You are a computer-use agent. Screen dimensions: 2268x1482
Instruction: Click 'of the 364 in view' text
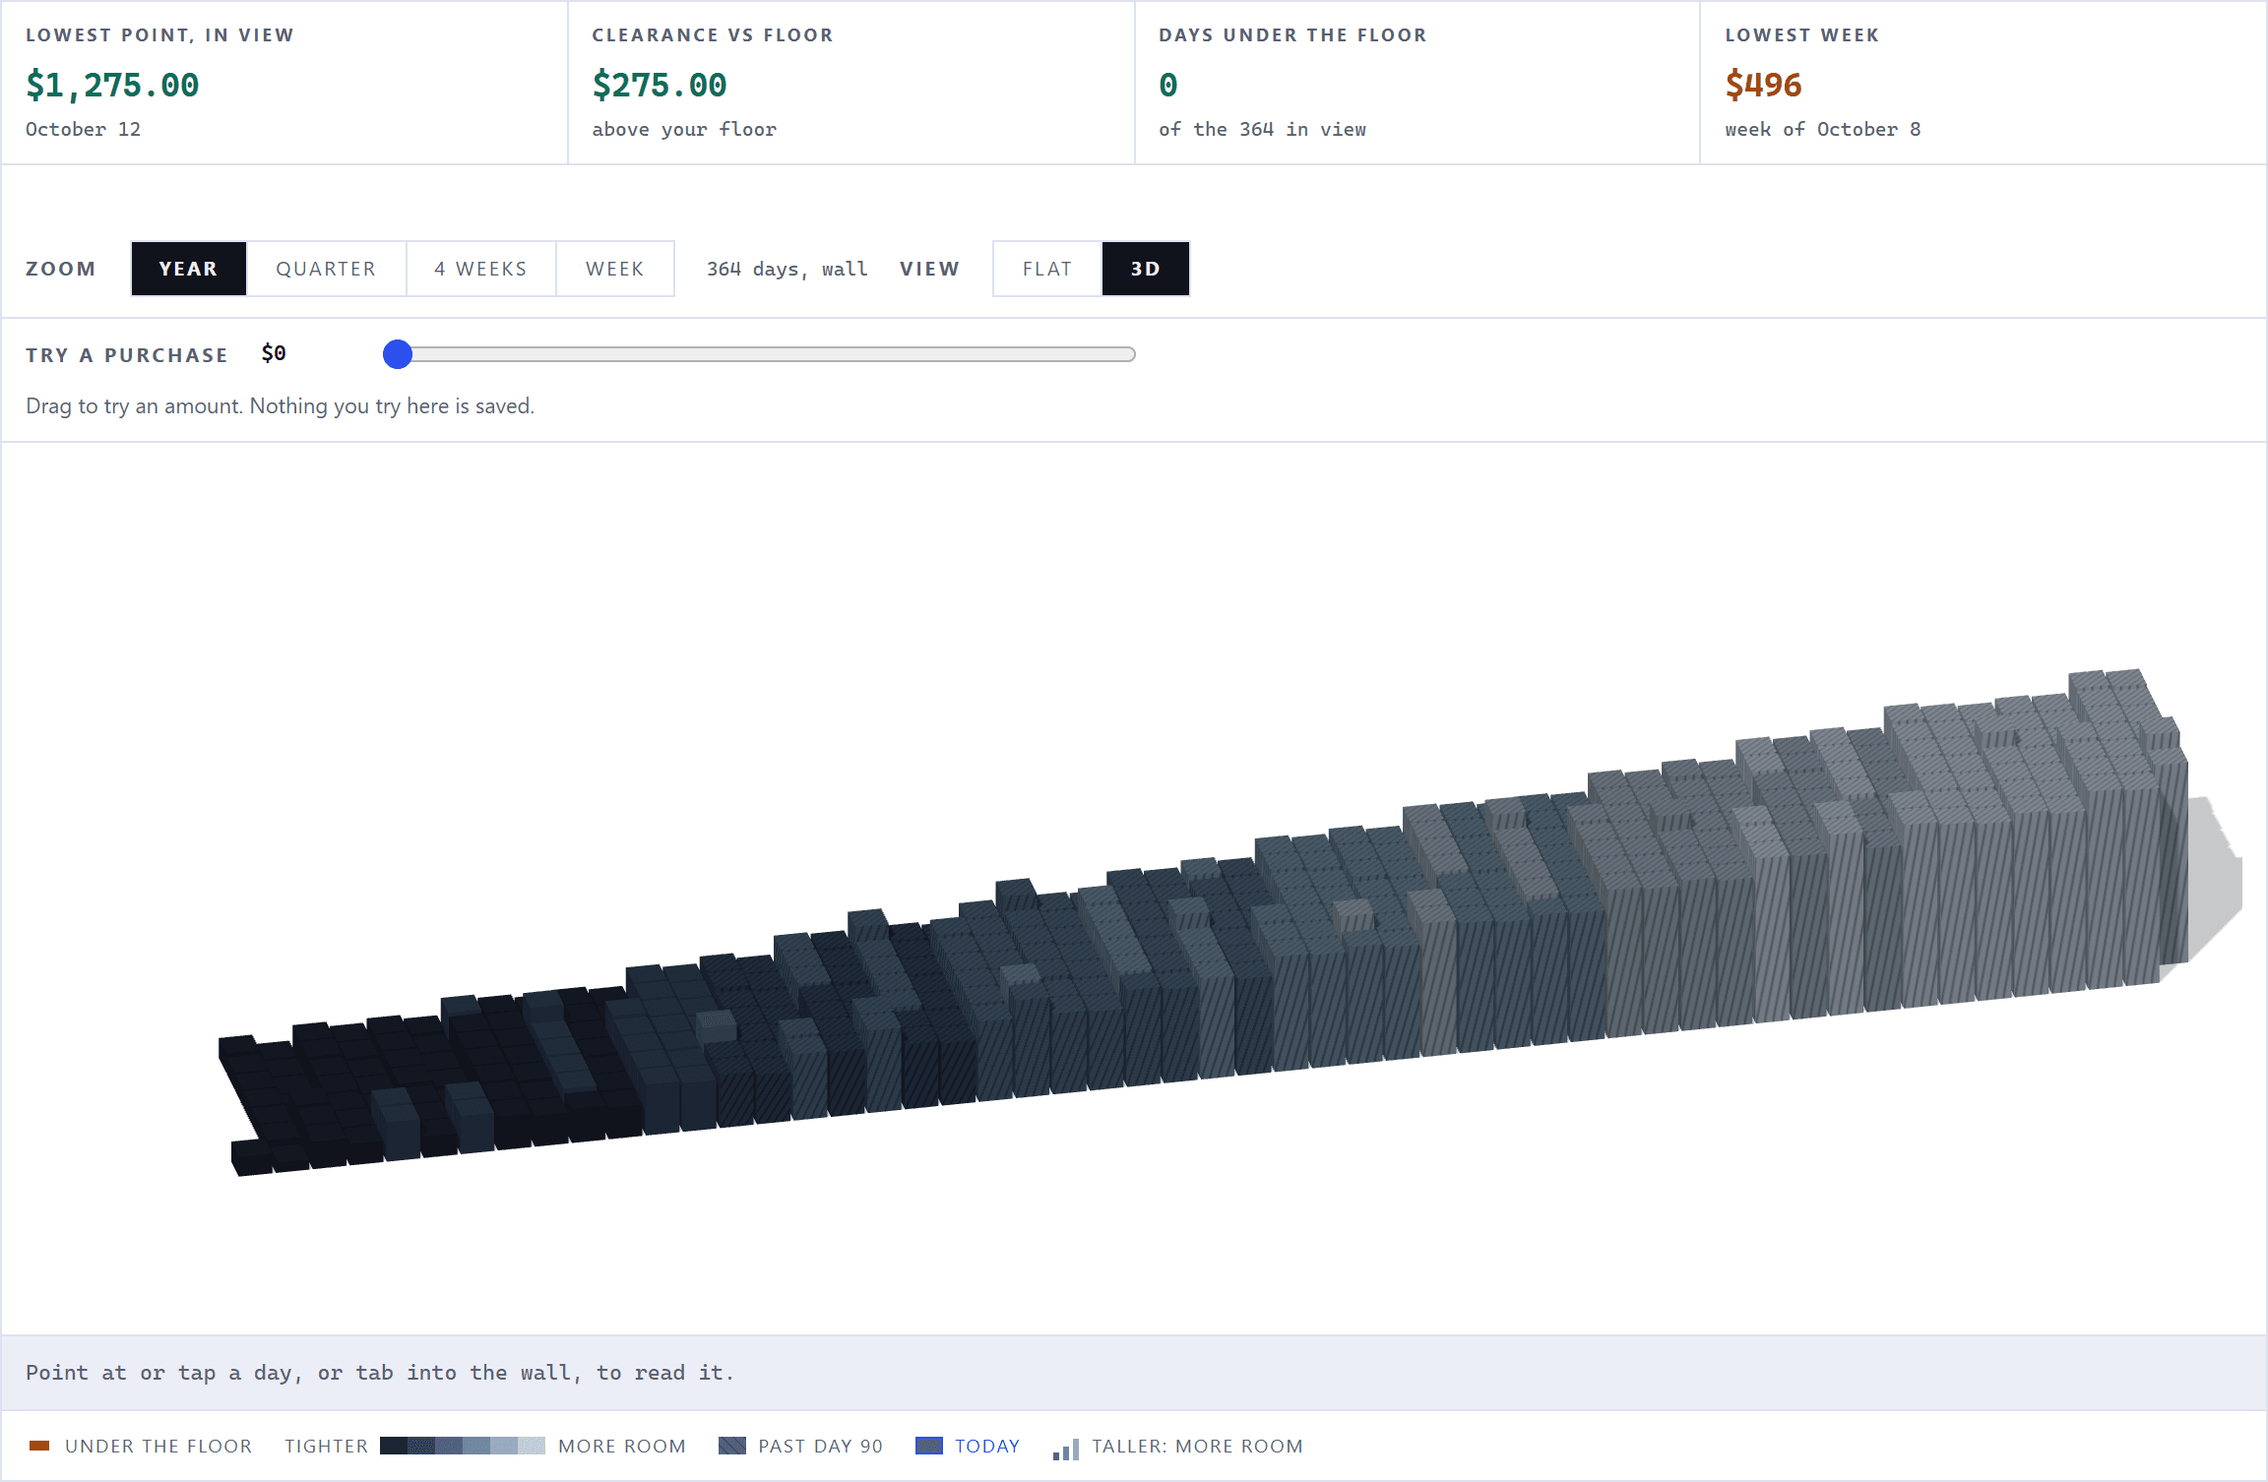click(x=1262, y=129)
